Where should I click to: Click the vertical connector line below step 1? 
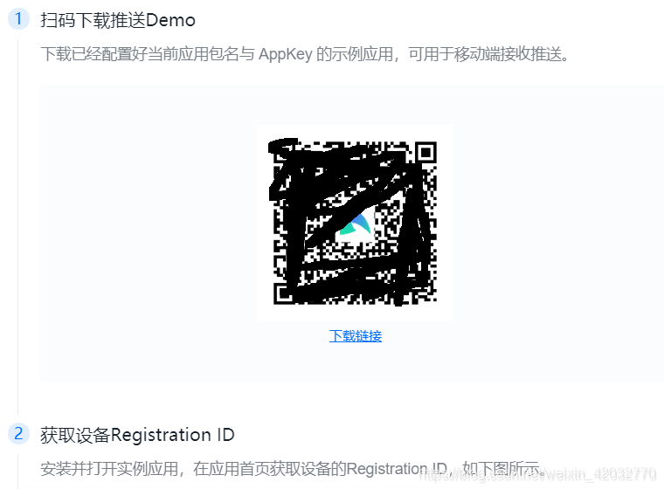(x=17, y=226)
